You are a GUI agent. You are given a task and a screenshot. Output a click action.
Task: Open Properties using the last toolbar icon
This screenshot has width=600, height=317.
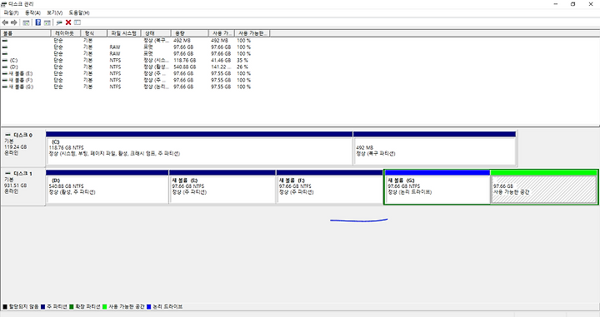tap(77, 22)
